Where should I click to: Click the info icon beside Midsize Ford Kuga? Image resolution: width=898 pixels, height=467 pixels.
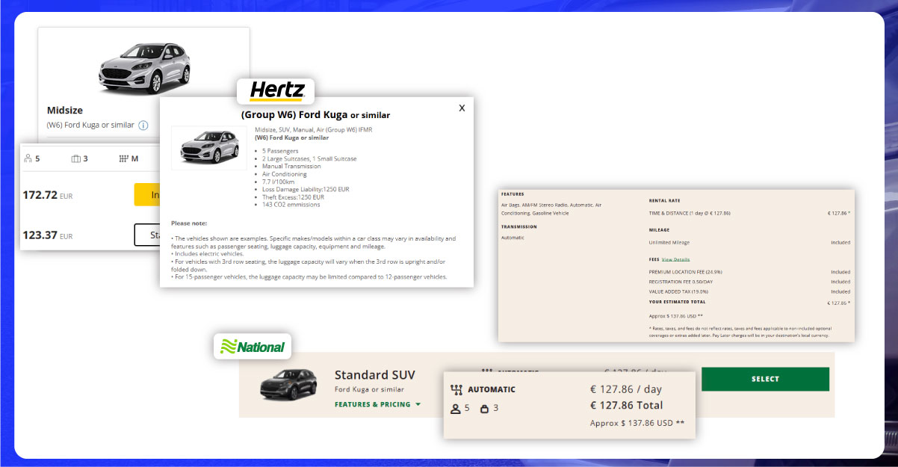point(143,125)
